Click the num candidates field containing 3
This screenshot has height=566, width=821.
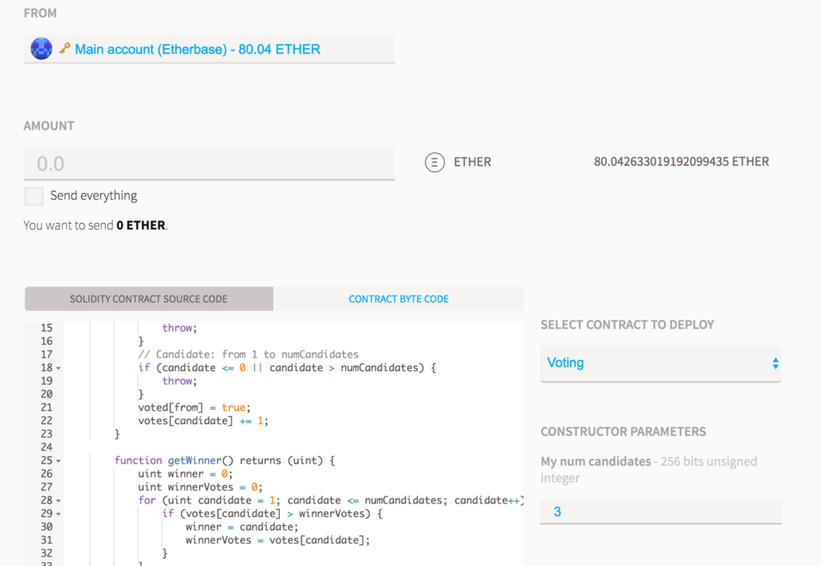[x=661, y=511]
